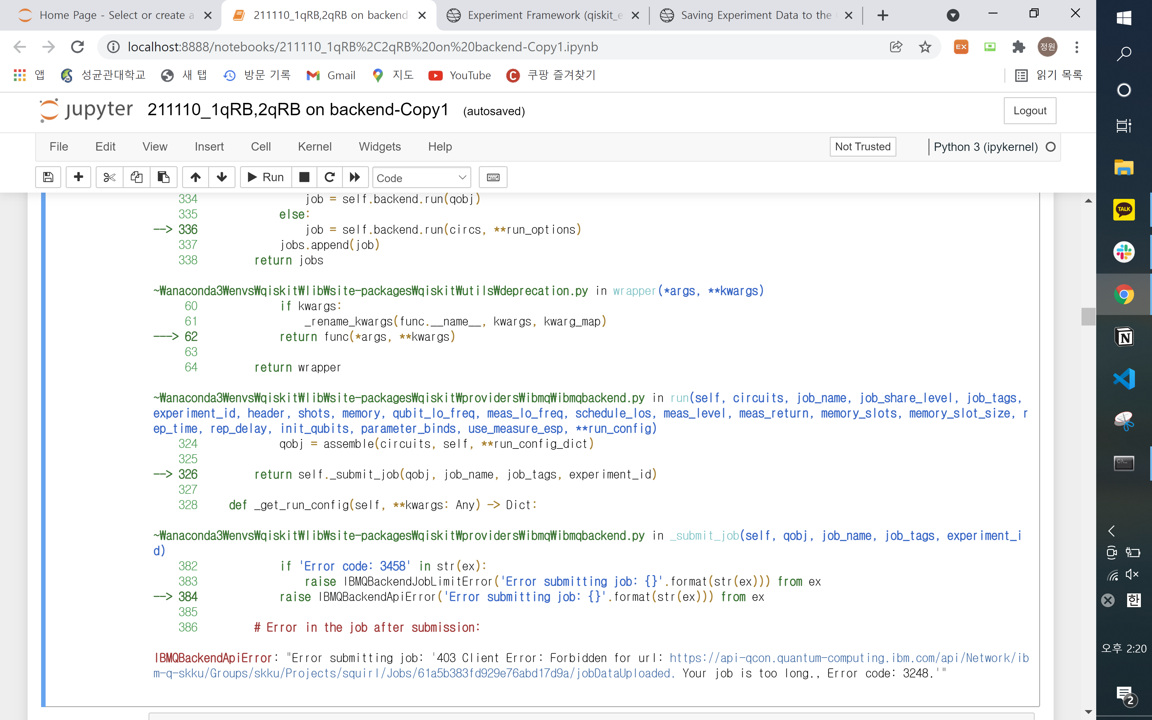Image resolution: width=1152 pixels, height=720 pixels.
Task: Add a new cell with the plus icon
Action: click(78, 177)
